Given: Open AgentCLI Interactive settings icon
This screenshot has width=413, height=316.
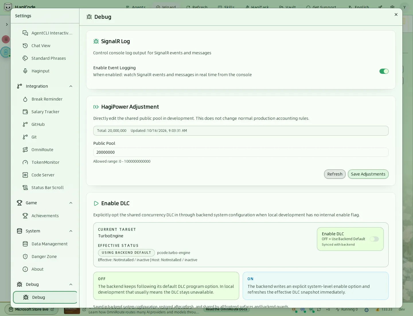Looking at the screenshot, I should click(25, 33).
